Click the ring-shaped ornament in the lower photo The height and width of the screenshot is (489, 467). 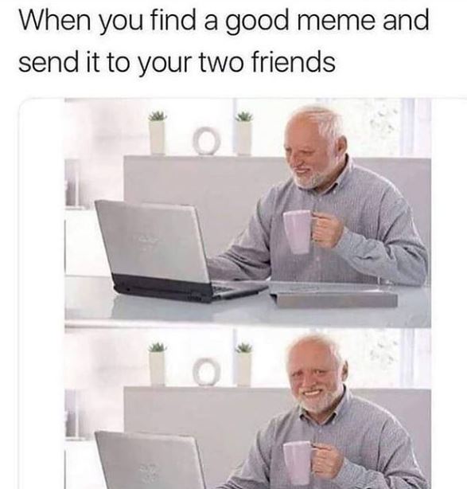(205, 372)
